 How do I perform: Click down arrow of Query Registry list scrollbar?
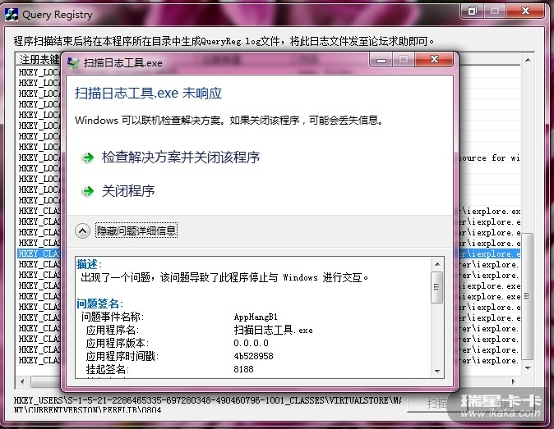(528, 368)
